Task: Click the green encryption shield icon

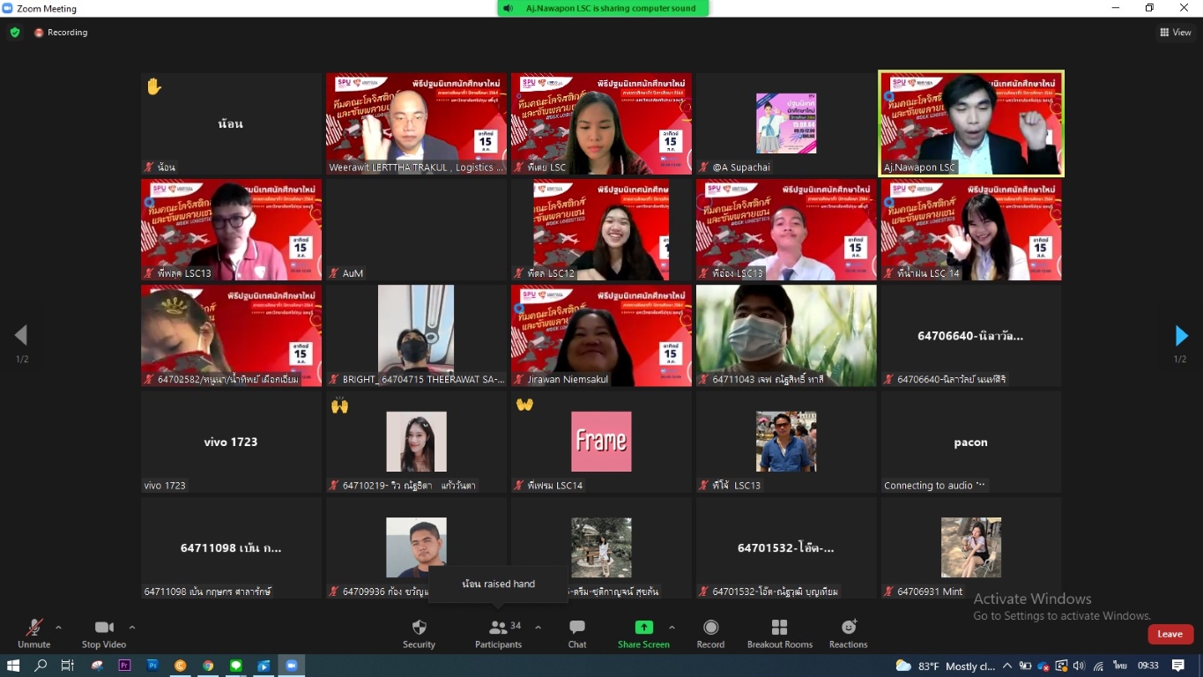Action: [x=15, y=33]
